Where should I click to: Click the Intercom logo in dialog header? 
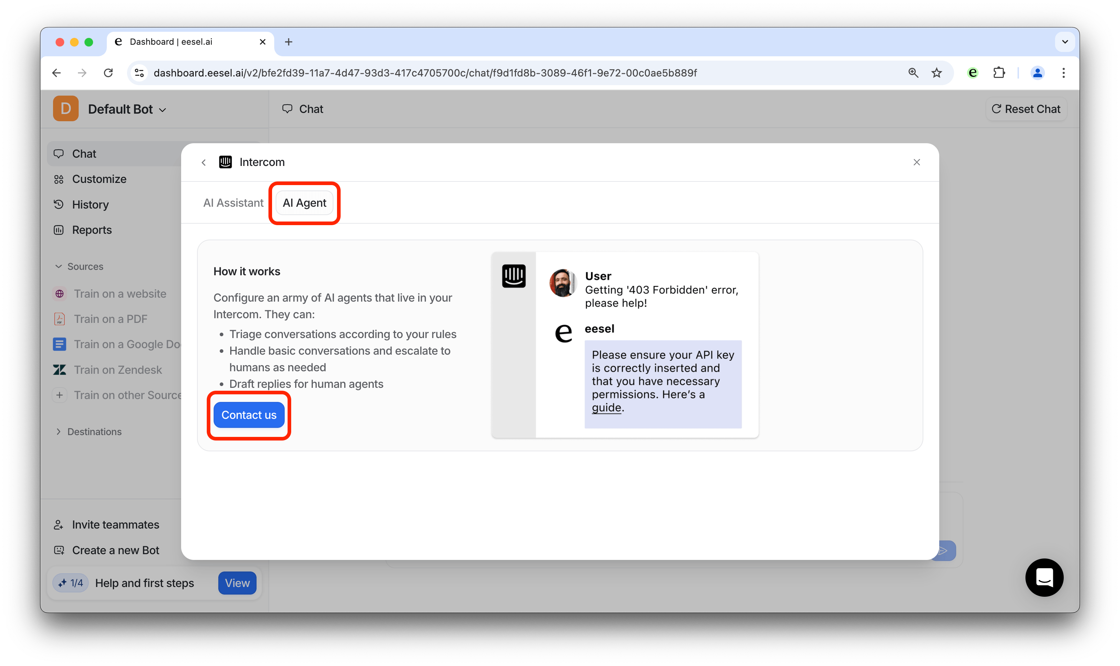pyautogui.click(x=226, y=162)
